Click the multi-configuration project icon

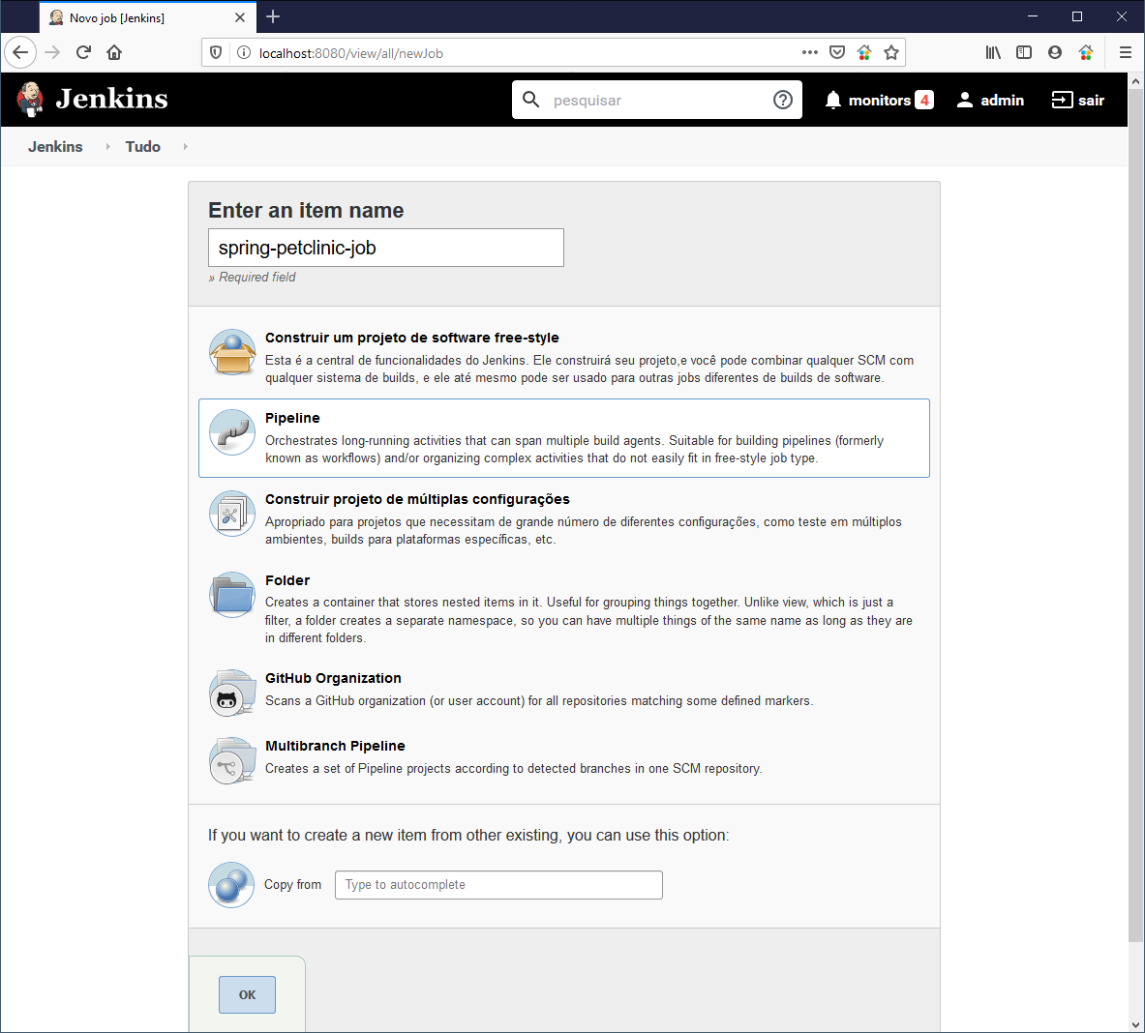click(x=232, y=514)
